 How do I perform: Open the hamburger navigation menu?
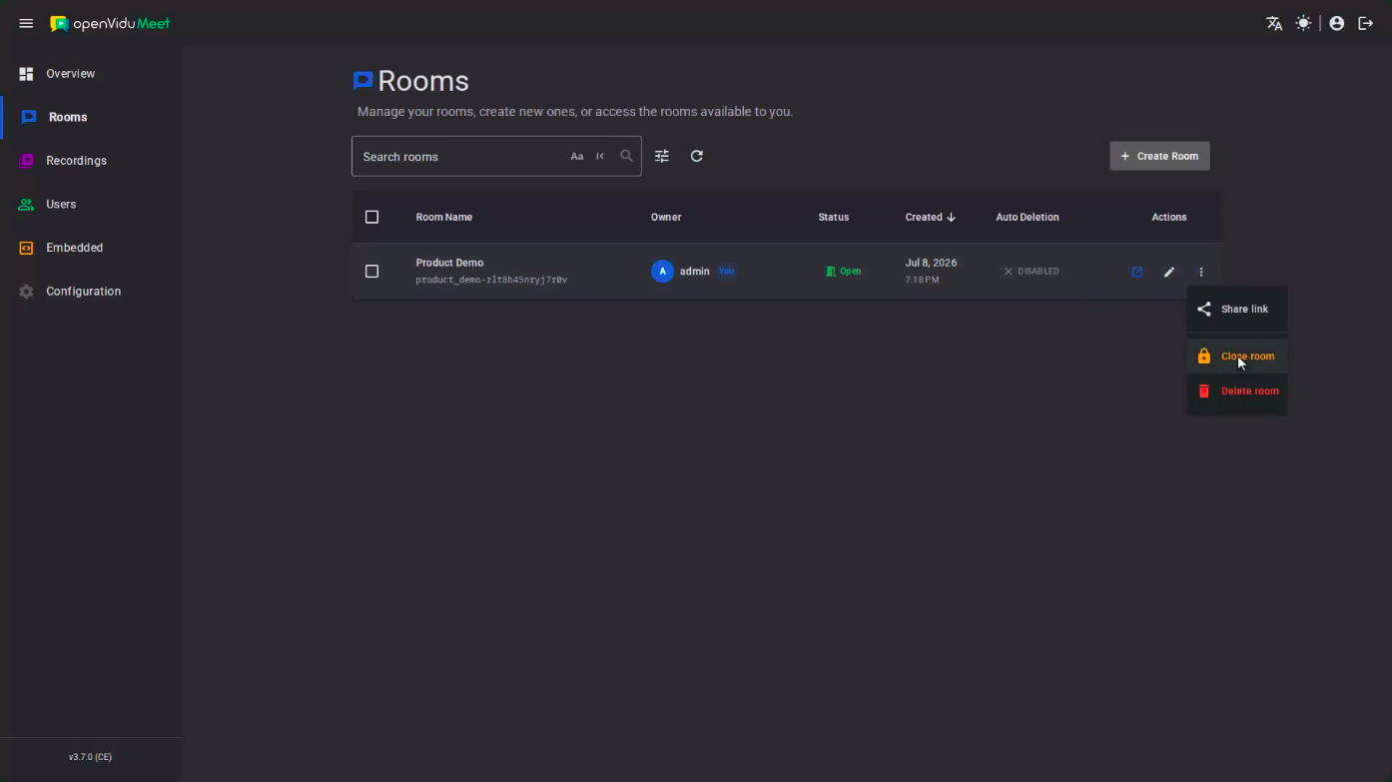pyautogui.click(x=27, y=23)
